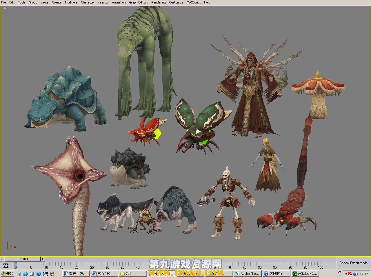Click the Kaspersky tray icon
The width and height of the screenshot is (371, 278).
click(x=350, y=274)
